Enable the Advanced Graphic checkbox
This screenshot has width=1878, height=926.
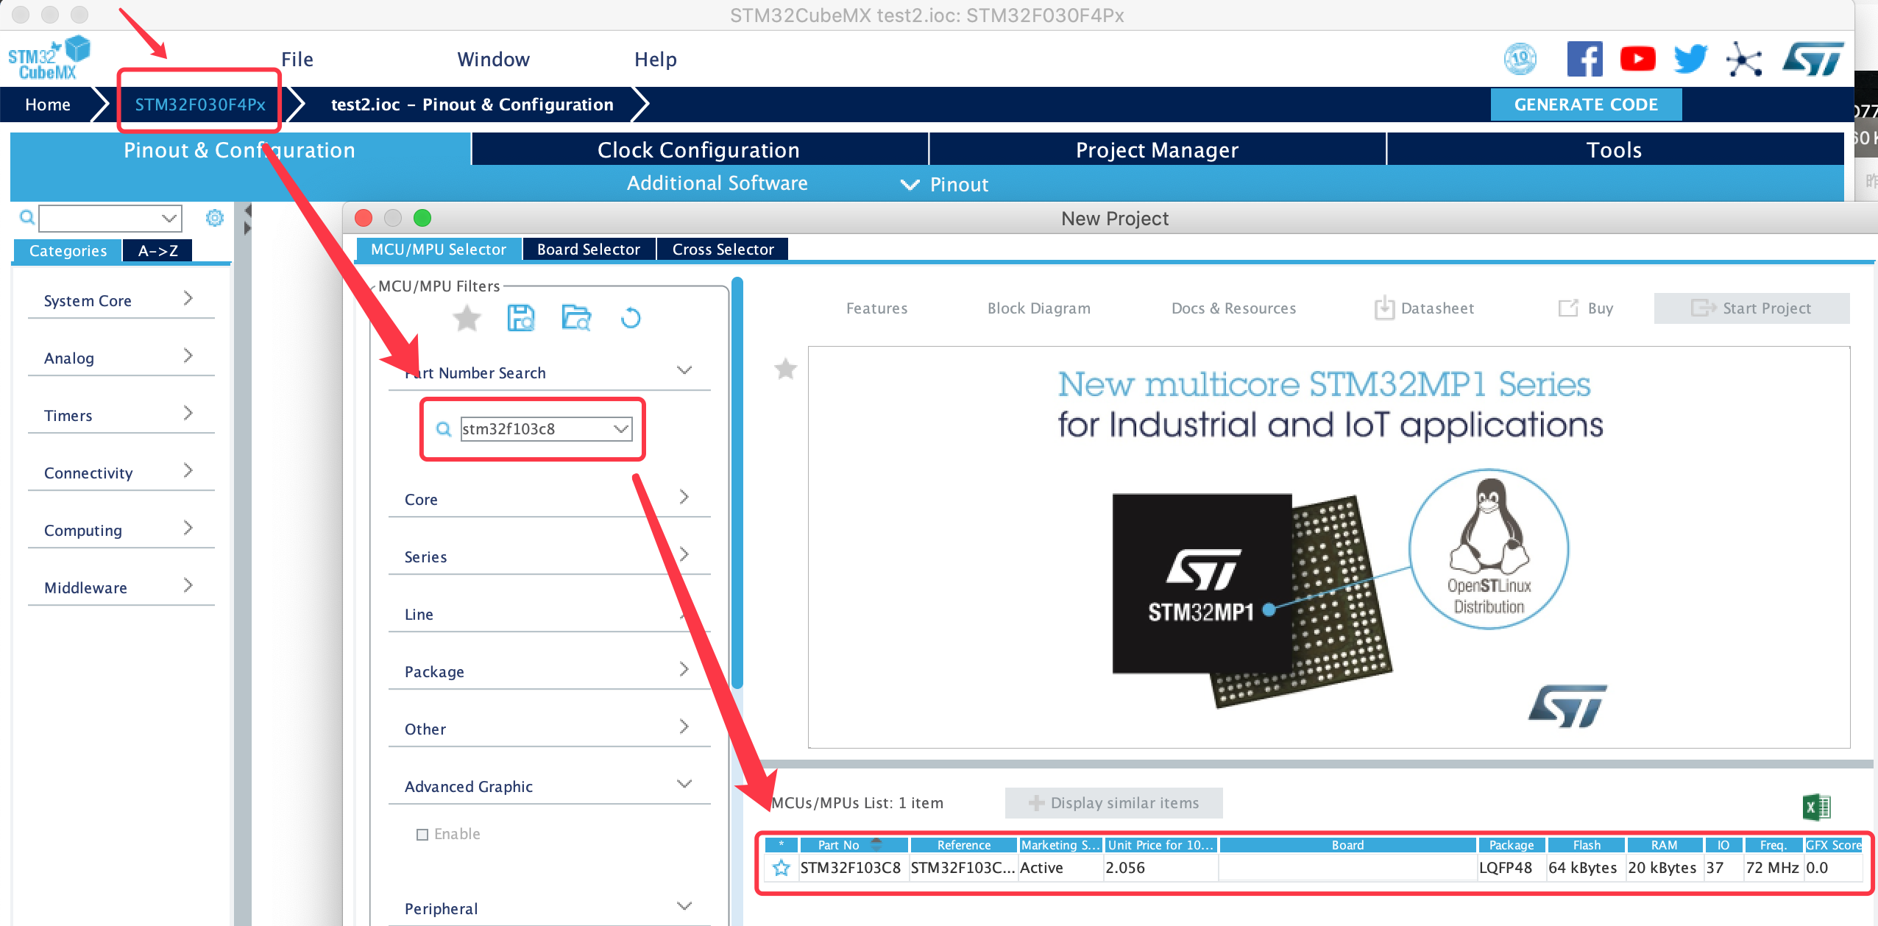[422, 834]
